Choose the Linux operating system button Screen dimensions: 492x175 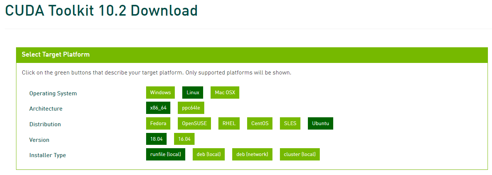[193, 93]
